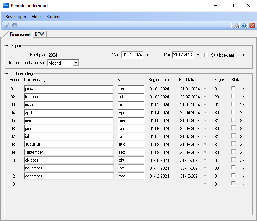Click the september description field
Viewport: 257px width, 221px height.
coord(69,152)
